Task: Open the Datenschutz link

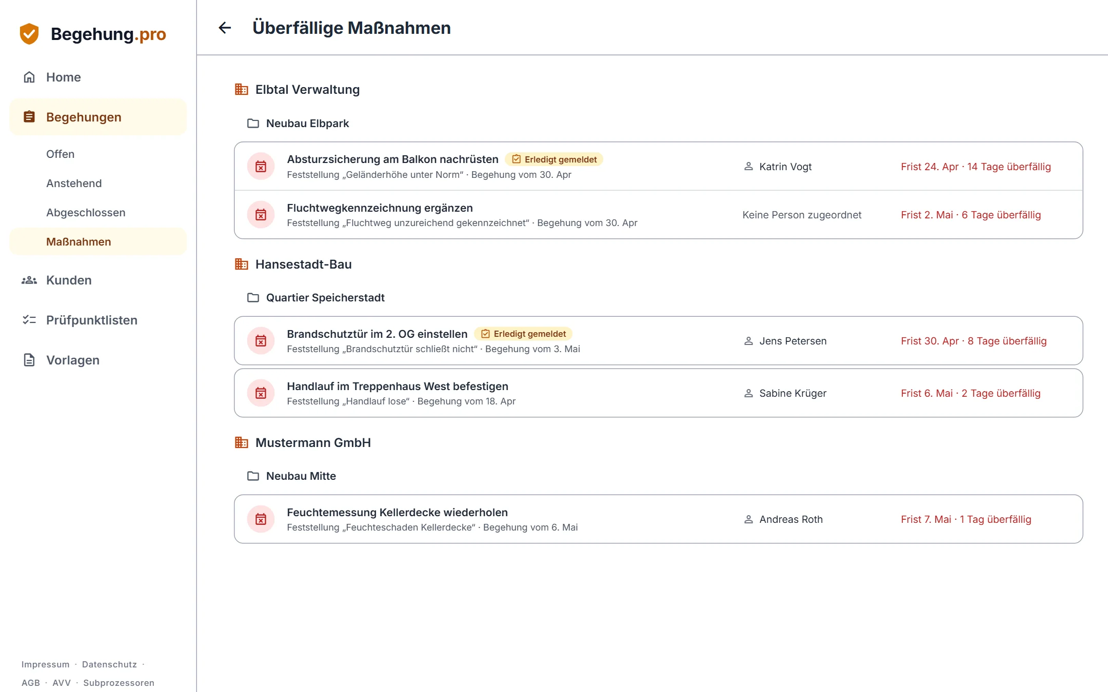Action: click(109, 664)
